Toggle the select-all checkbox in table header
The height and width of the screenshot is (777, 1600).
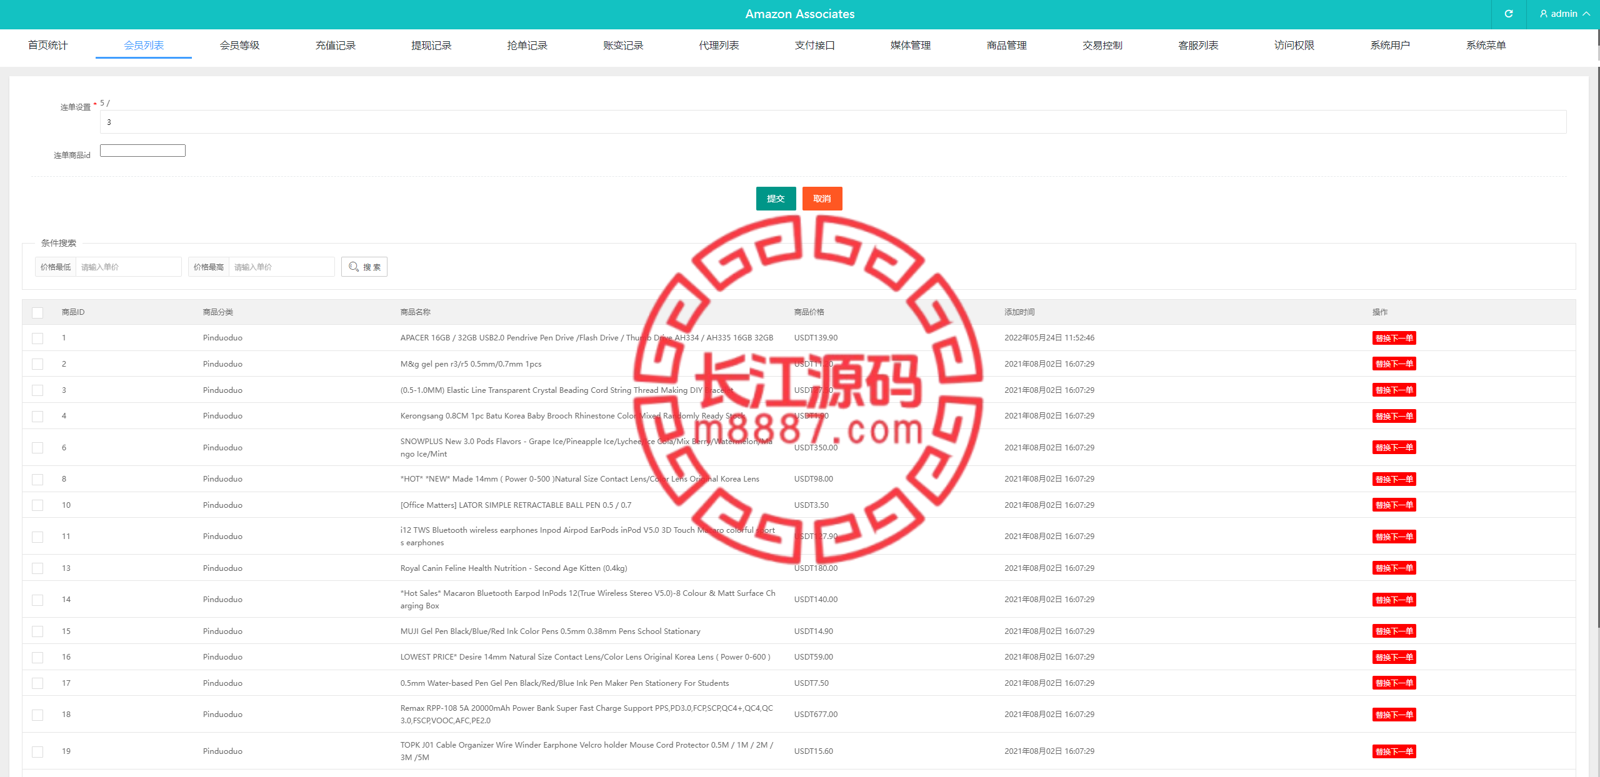(37, 312)
